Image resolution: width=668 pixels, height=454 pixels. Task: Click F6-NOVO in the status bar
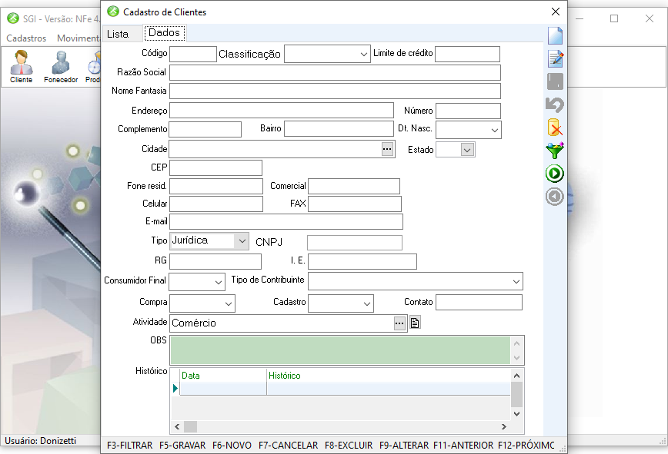pyautogui.click(x=232, y=445)
